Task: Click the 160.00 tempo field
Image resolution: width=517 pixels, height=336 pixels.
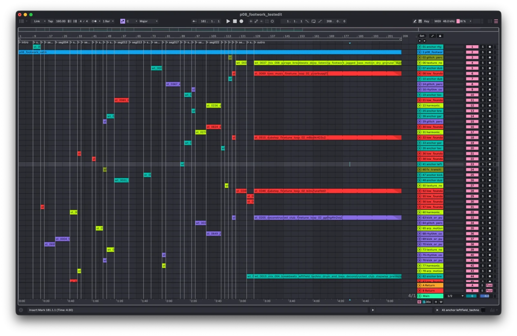Action: (60, 21)
